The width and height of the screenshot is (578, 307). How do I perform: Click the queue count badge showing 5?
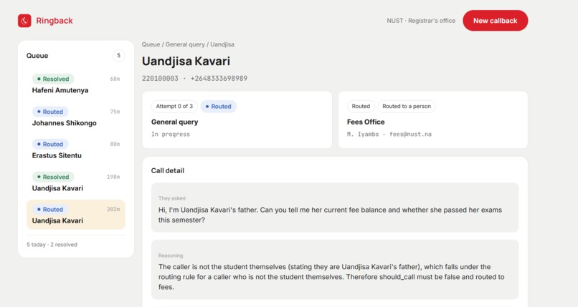point(119,56)
